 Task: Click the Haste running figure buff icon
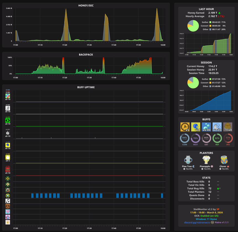coord(8,108)
